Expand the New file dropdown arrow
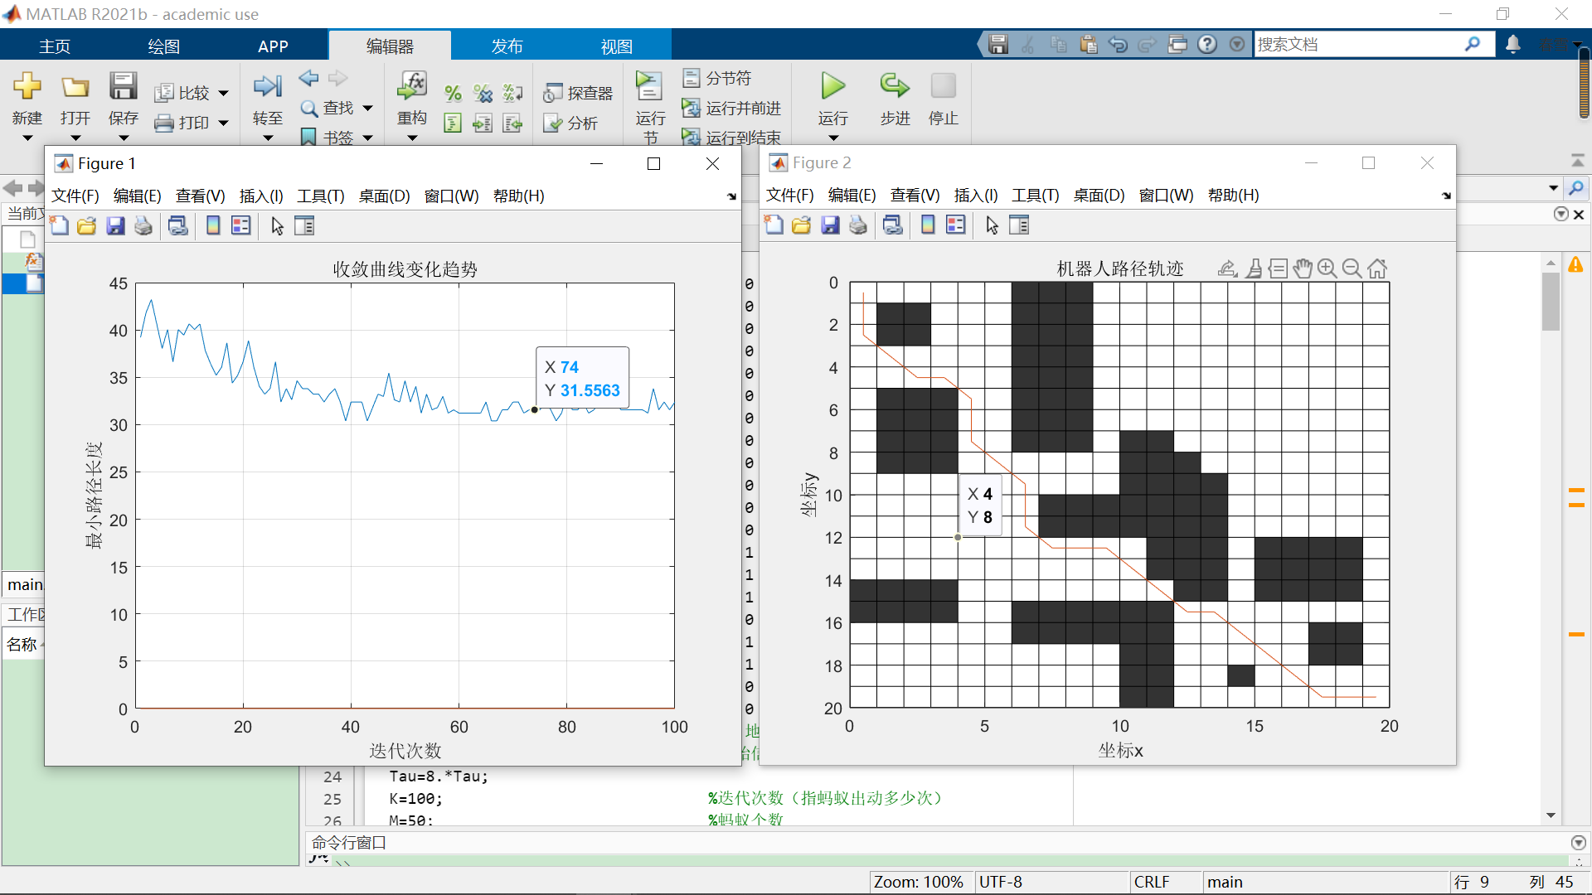1592x895 pixels. (27, 138)
